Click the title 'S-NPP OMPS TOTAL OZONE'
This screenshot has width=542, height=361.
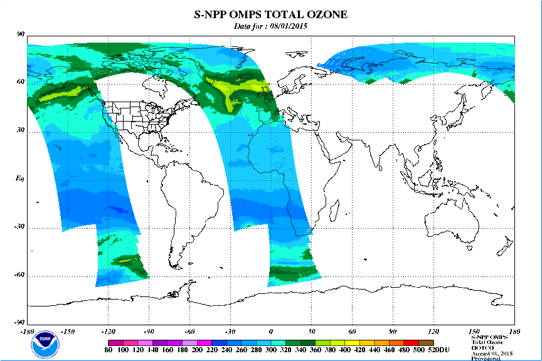270,14
